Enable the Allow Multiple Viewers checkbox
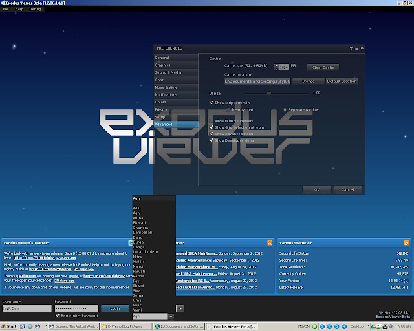This screenshot has width=414, height=331. point(212,121)
